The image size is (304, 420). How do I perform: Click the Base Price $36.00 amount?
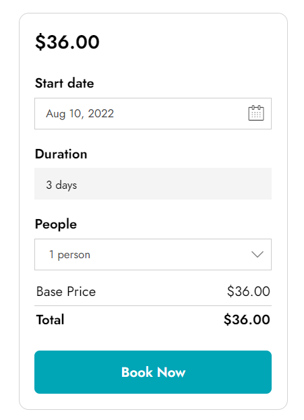pyautogui.click(x=248, y=291)
